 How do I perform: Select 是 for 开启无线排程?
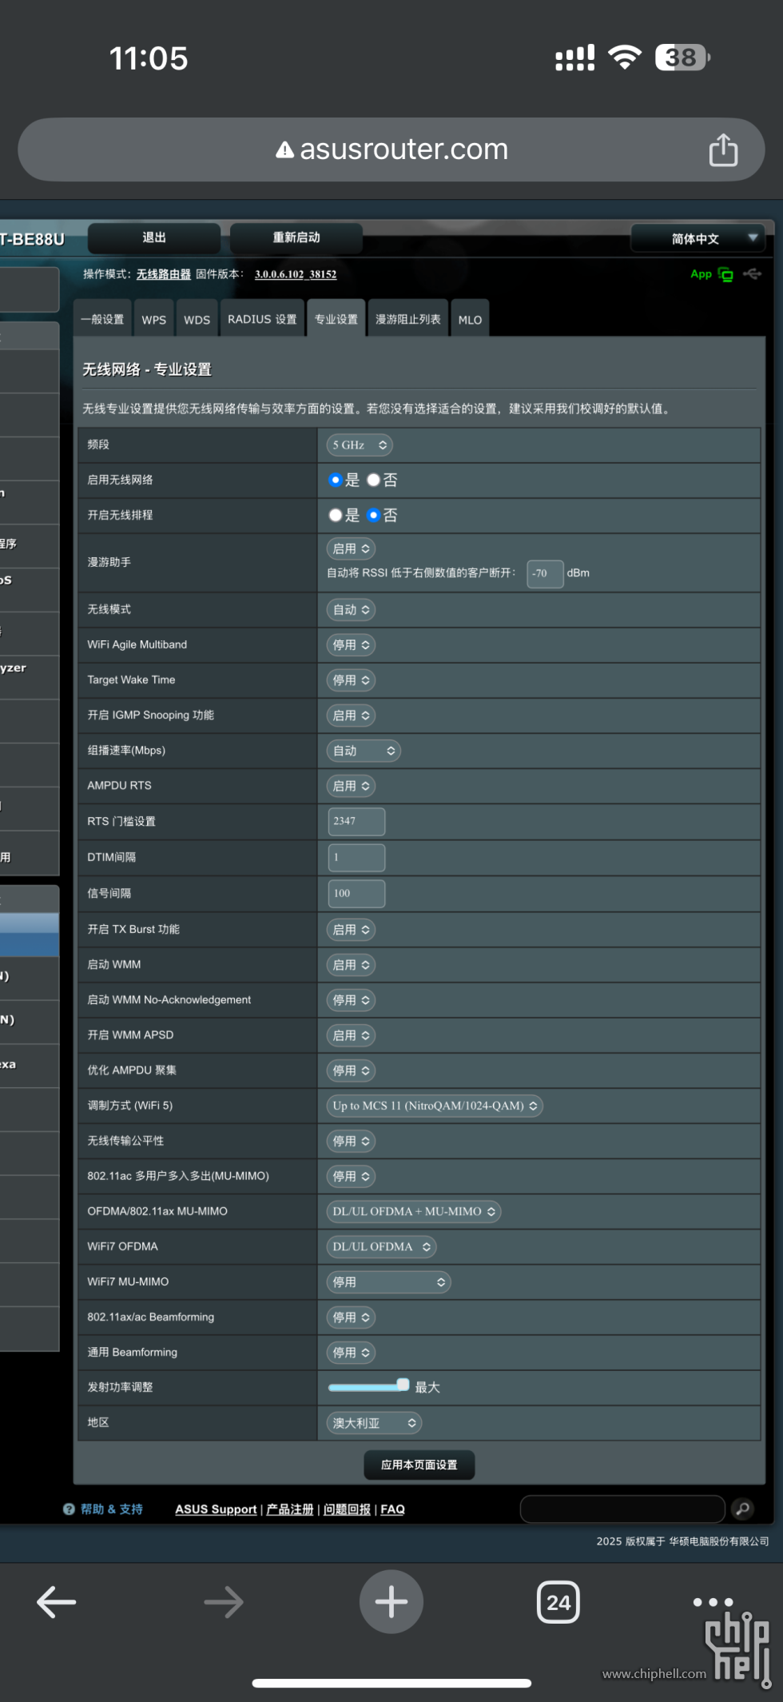[336, 515]
